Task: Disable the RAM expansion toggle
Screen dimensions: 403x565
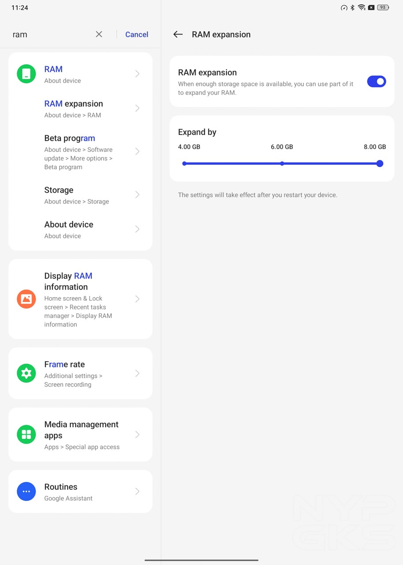Action: [x=377, y=81]
